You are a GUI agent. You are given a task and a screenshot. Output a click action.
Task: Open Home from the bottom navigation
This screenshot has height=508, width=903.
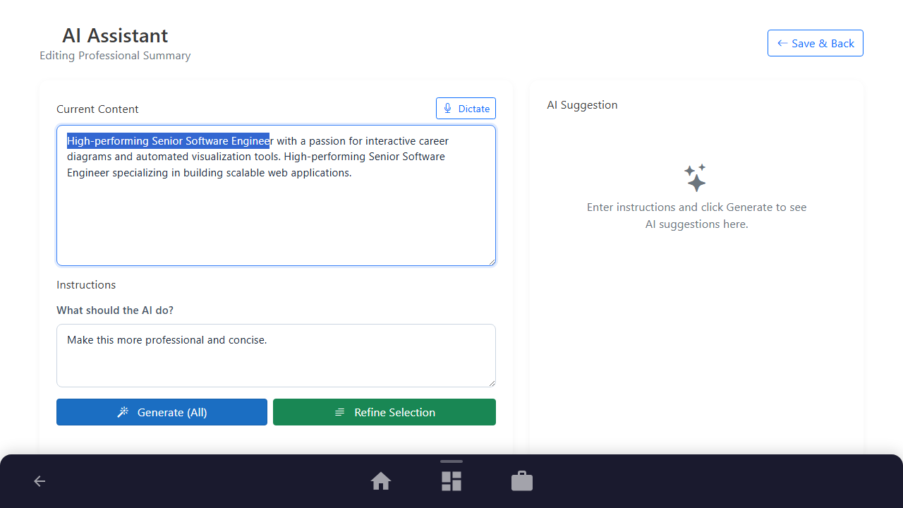(x=381, y=481)
